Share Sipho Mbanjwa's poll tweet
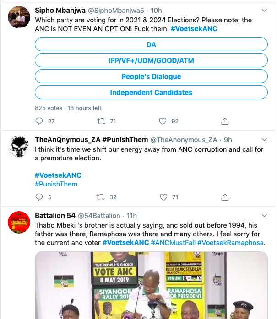 click(225, 121)
